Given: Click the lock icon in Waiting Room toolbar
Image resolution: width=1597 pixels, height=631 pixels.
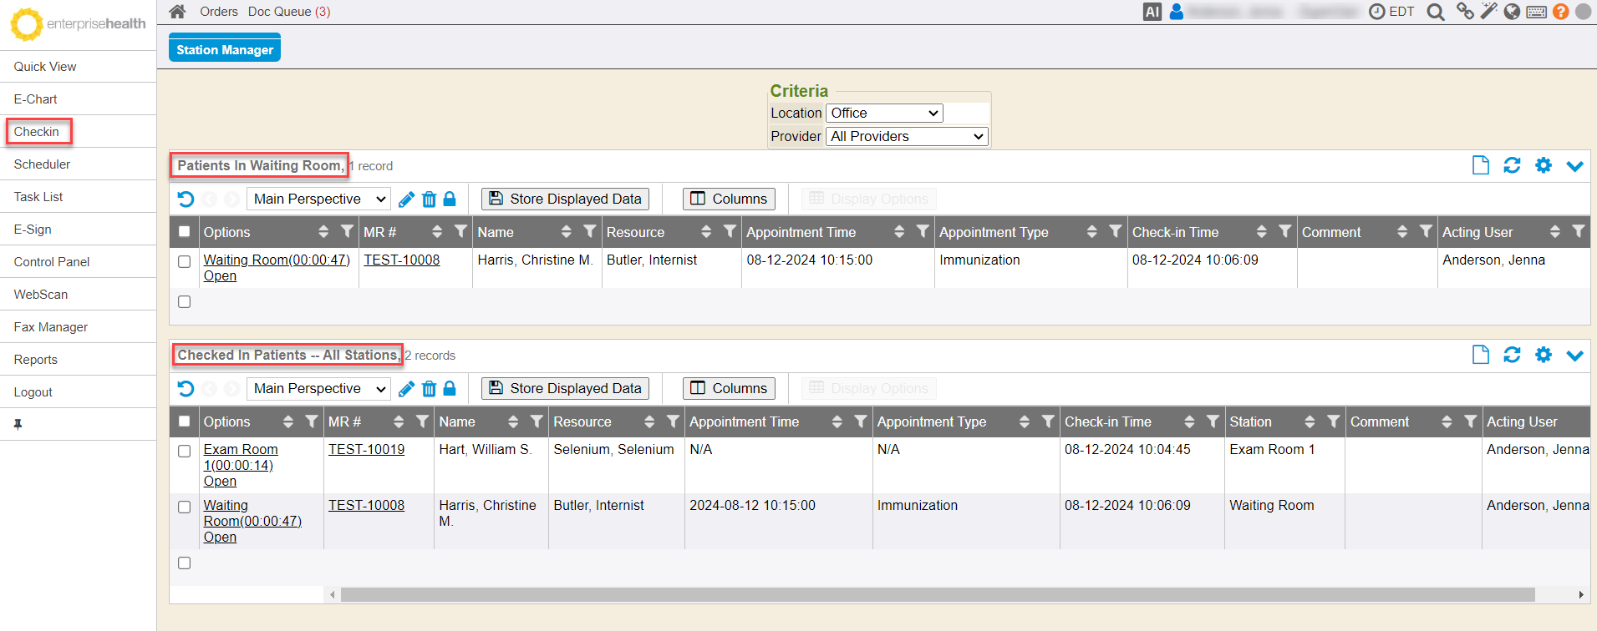Looking at the screenshot, I should pos(450,199).
